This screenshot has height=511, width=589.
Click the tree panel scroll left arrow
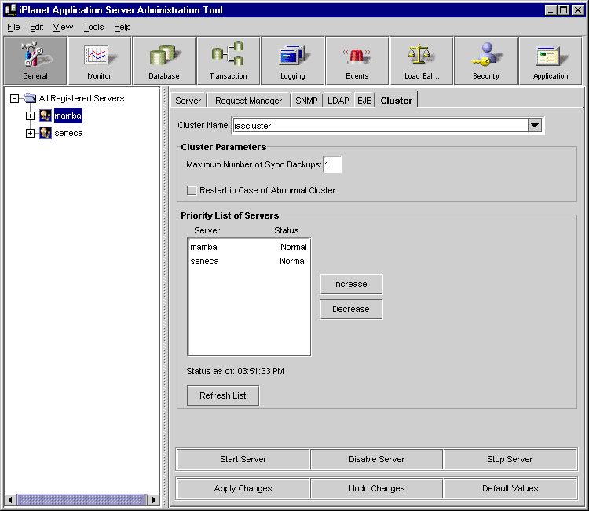[x=10, y=500]
